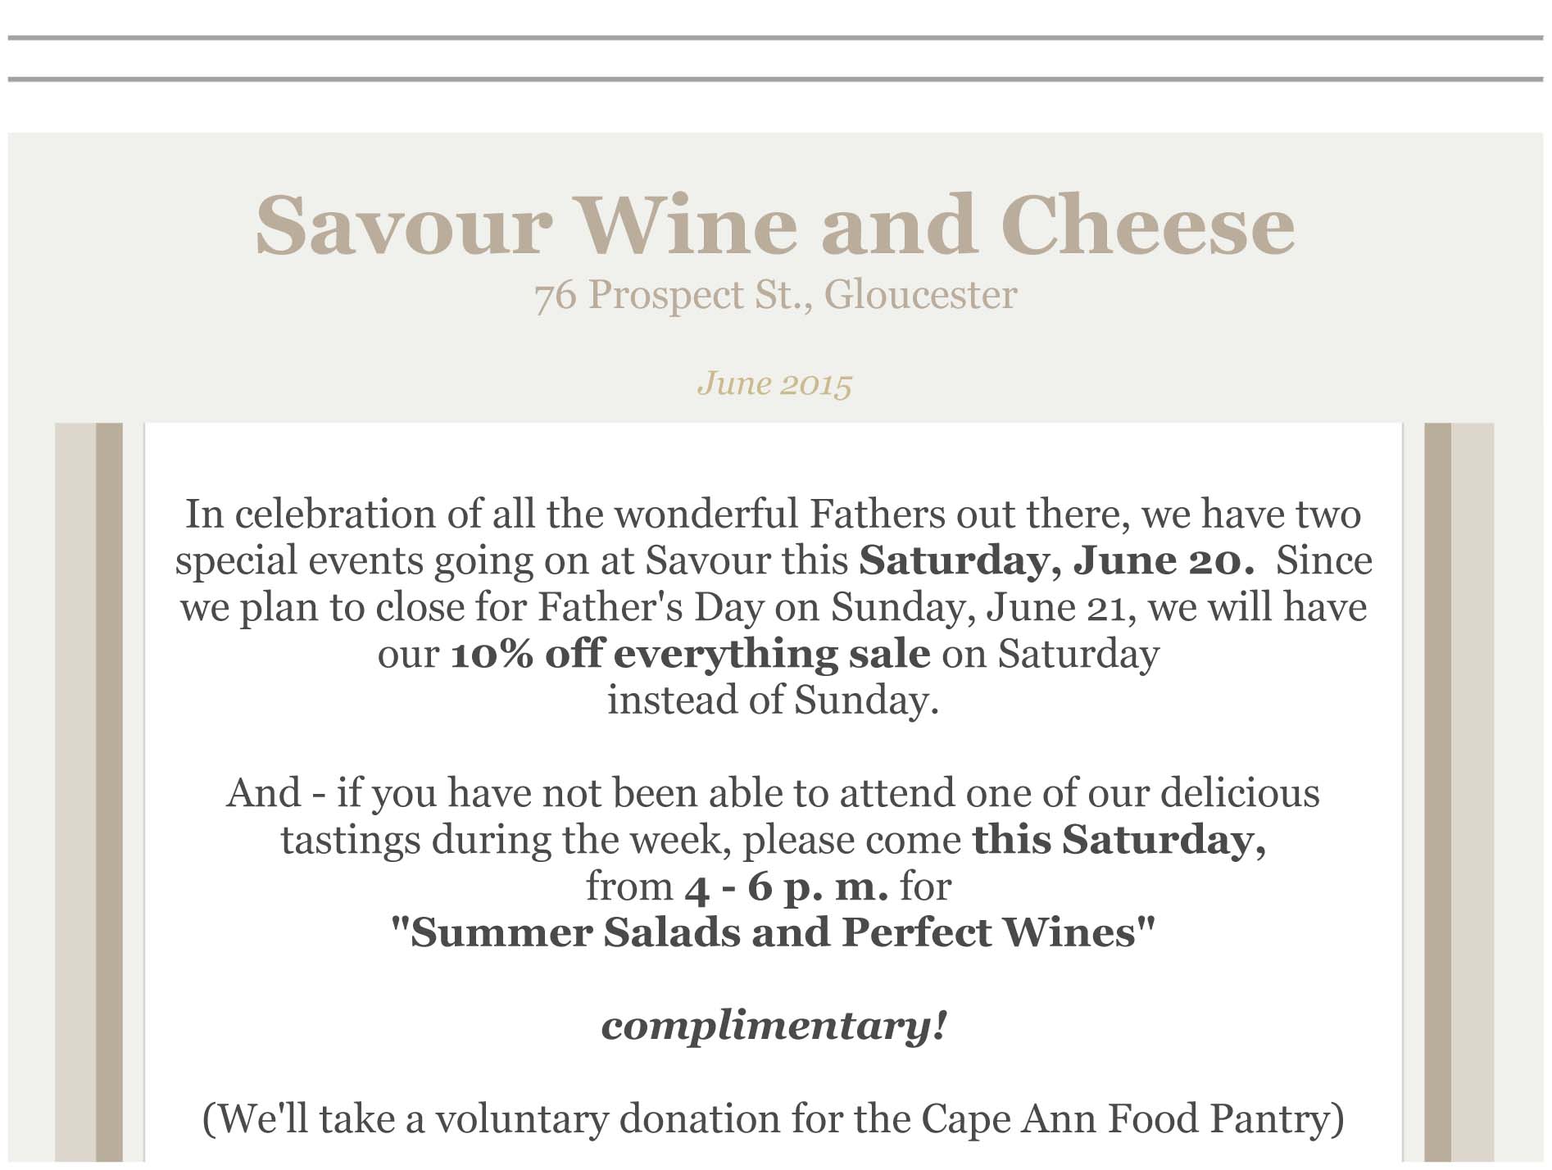The height and width of the screenshot is (1170, 1552).
Task: Click the 76 Prospect St., Gloucester address
Action: point(774,295)
